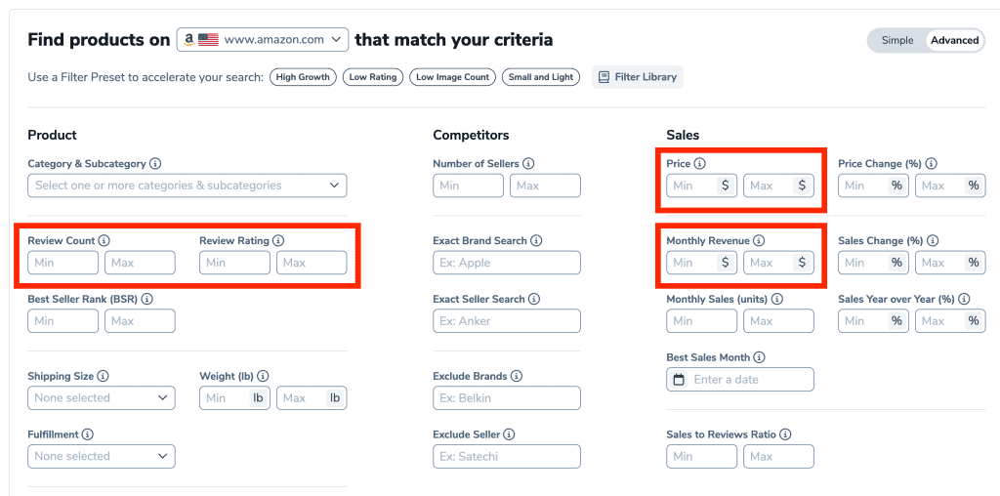
Task: Open the Category & Subcategory dropdown
Action: click(x=187, y=186)
